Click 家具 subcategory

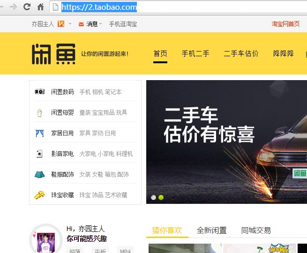[85, 133]
